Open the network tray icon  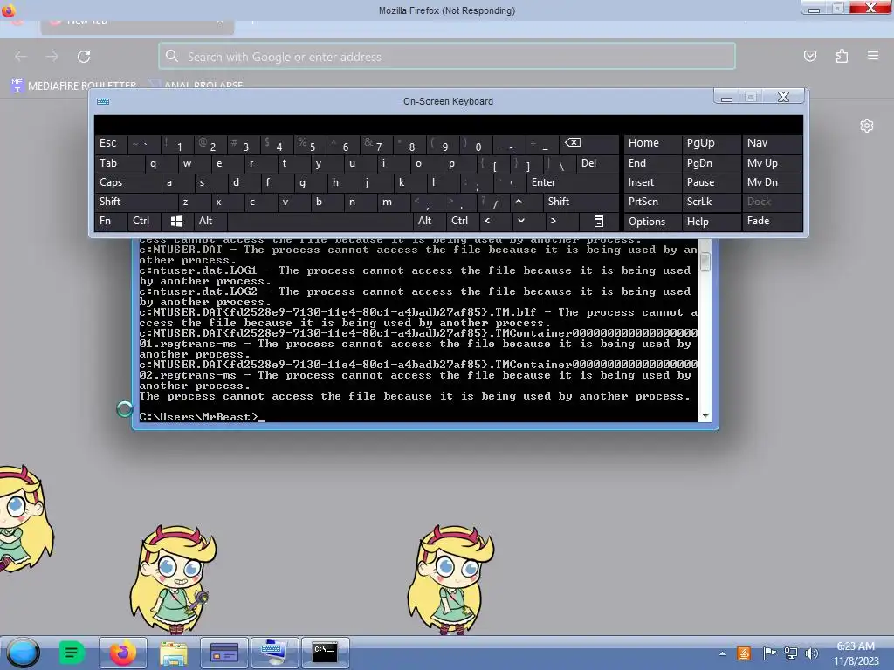[791, 653]
